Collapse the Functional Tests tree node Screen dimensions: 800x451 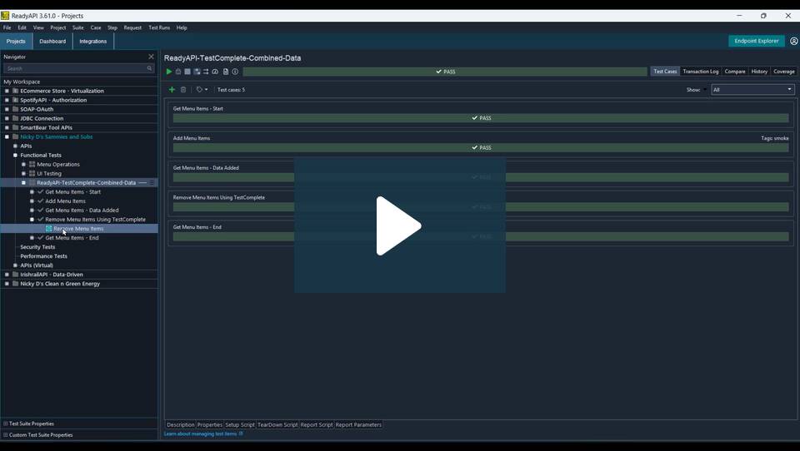pos(15,155)
